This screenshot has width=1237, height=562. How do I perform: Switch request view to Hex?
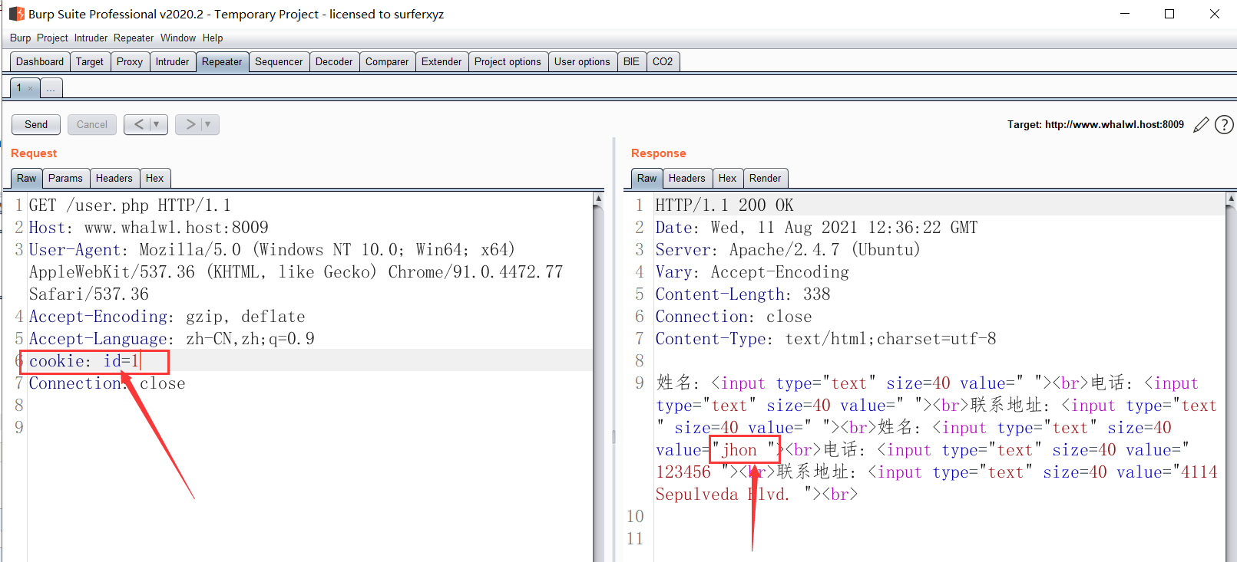click(155, 178)
